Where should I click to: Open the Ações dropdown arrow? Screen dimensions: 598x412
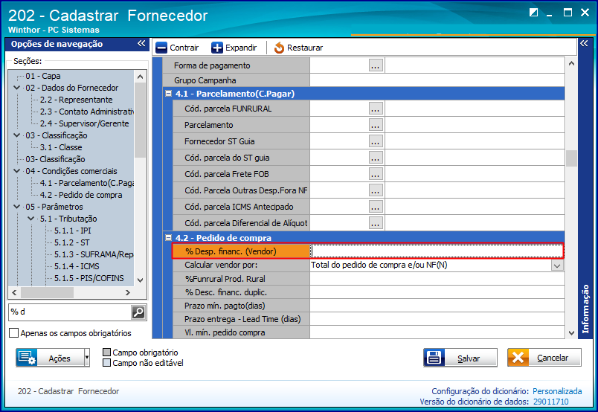click(87, 358)
